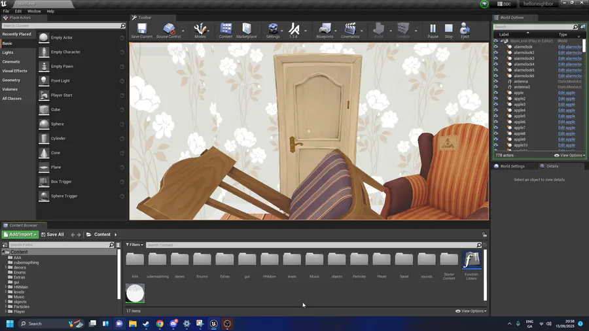589x331 pixels.
Task: Select the Cylinder actor icon
Action: [x=44, y=139]
